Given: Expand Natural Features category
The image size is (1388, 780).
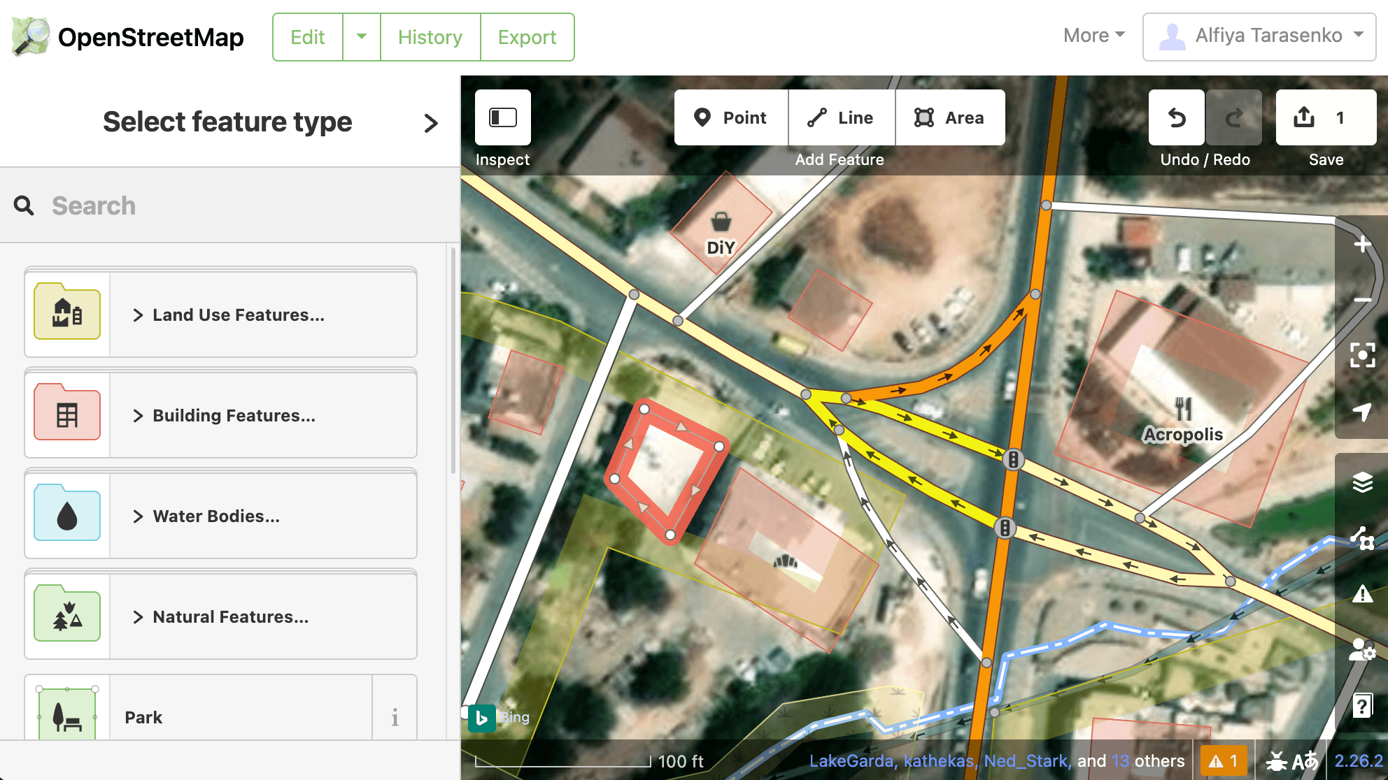Looking at the screenshot, I should pos(264,617).
